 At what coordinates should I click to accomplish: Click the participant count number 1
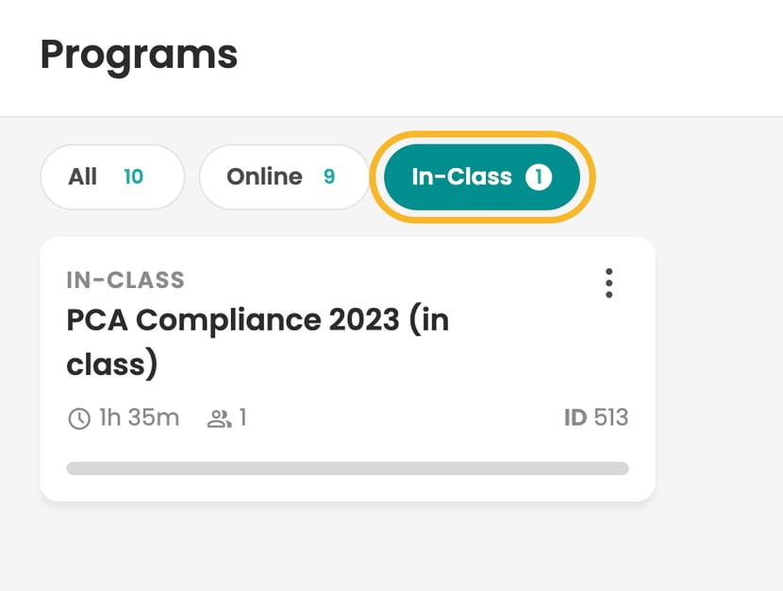tap(242, 417)
